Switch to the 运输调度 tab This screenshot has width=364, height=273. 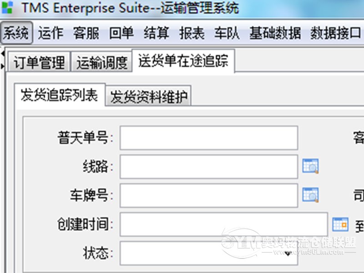click(x=101, y=62)
